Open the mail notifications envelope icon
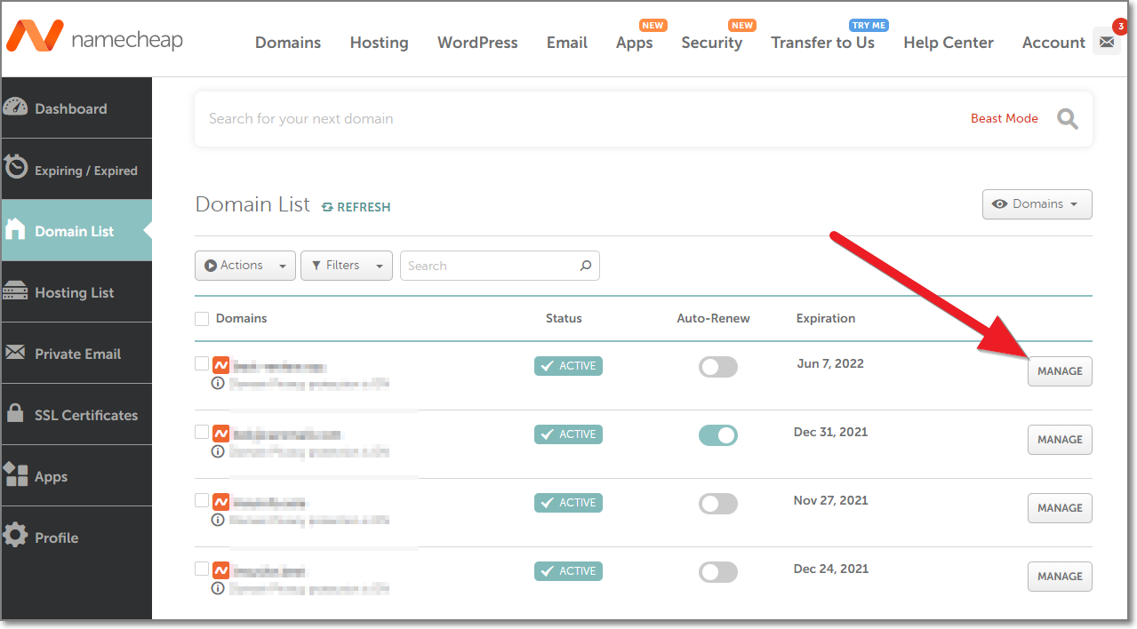Viewport: 1137px width, 629px height. [1107, 42]
